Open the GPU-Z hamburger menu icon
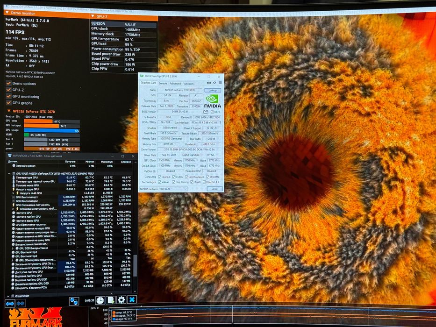The height and width of the screenshot is (327, 436). (x=220, y=83)
